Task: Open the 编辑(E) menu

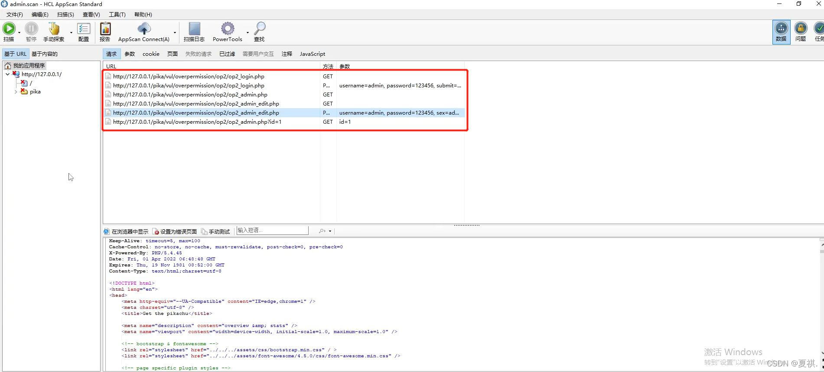Action: click(x=40, y=14)
